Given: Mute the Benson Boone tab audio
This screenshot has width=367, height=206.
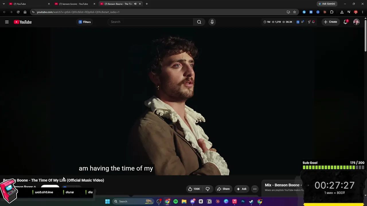Looking at the screenshot, I should point(135,4).
